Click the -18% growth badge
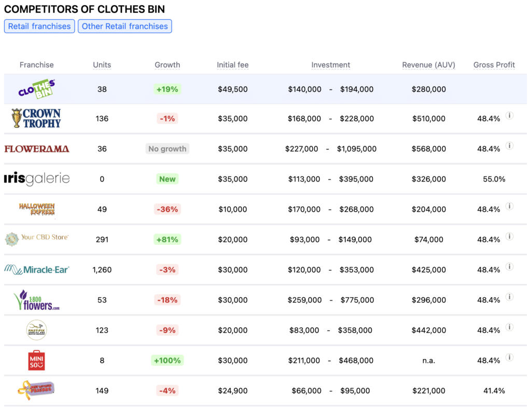This screenshot has width=531, height=414. coord(167,300)
